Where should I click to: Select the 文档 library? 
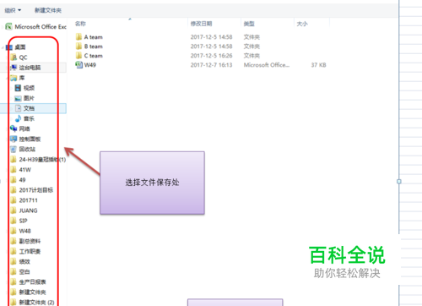pyautogui.click(x=24, y=108)
